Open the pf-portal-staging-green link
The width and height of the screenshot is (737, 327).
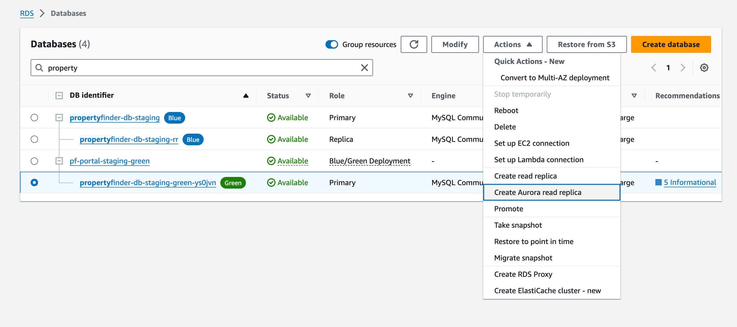[x=110, y=161]
